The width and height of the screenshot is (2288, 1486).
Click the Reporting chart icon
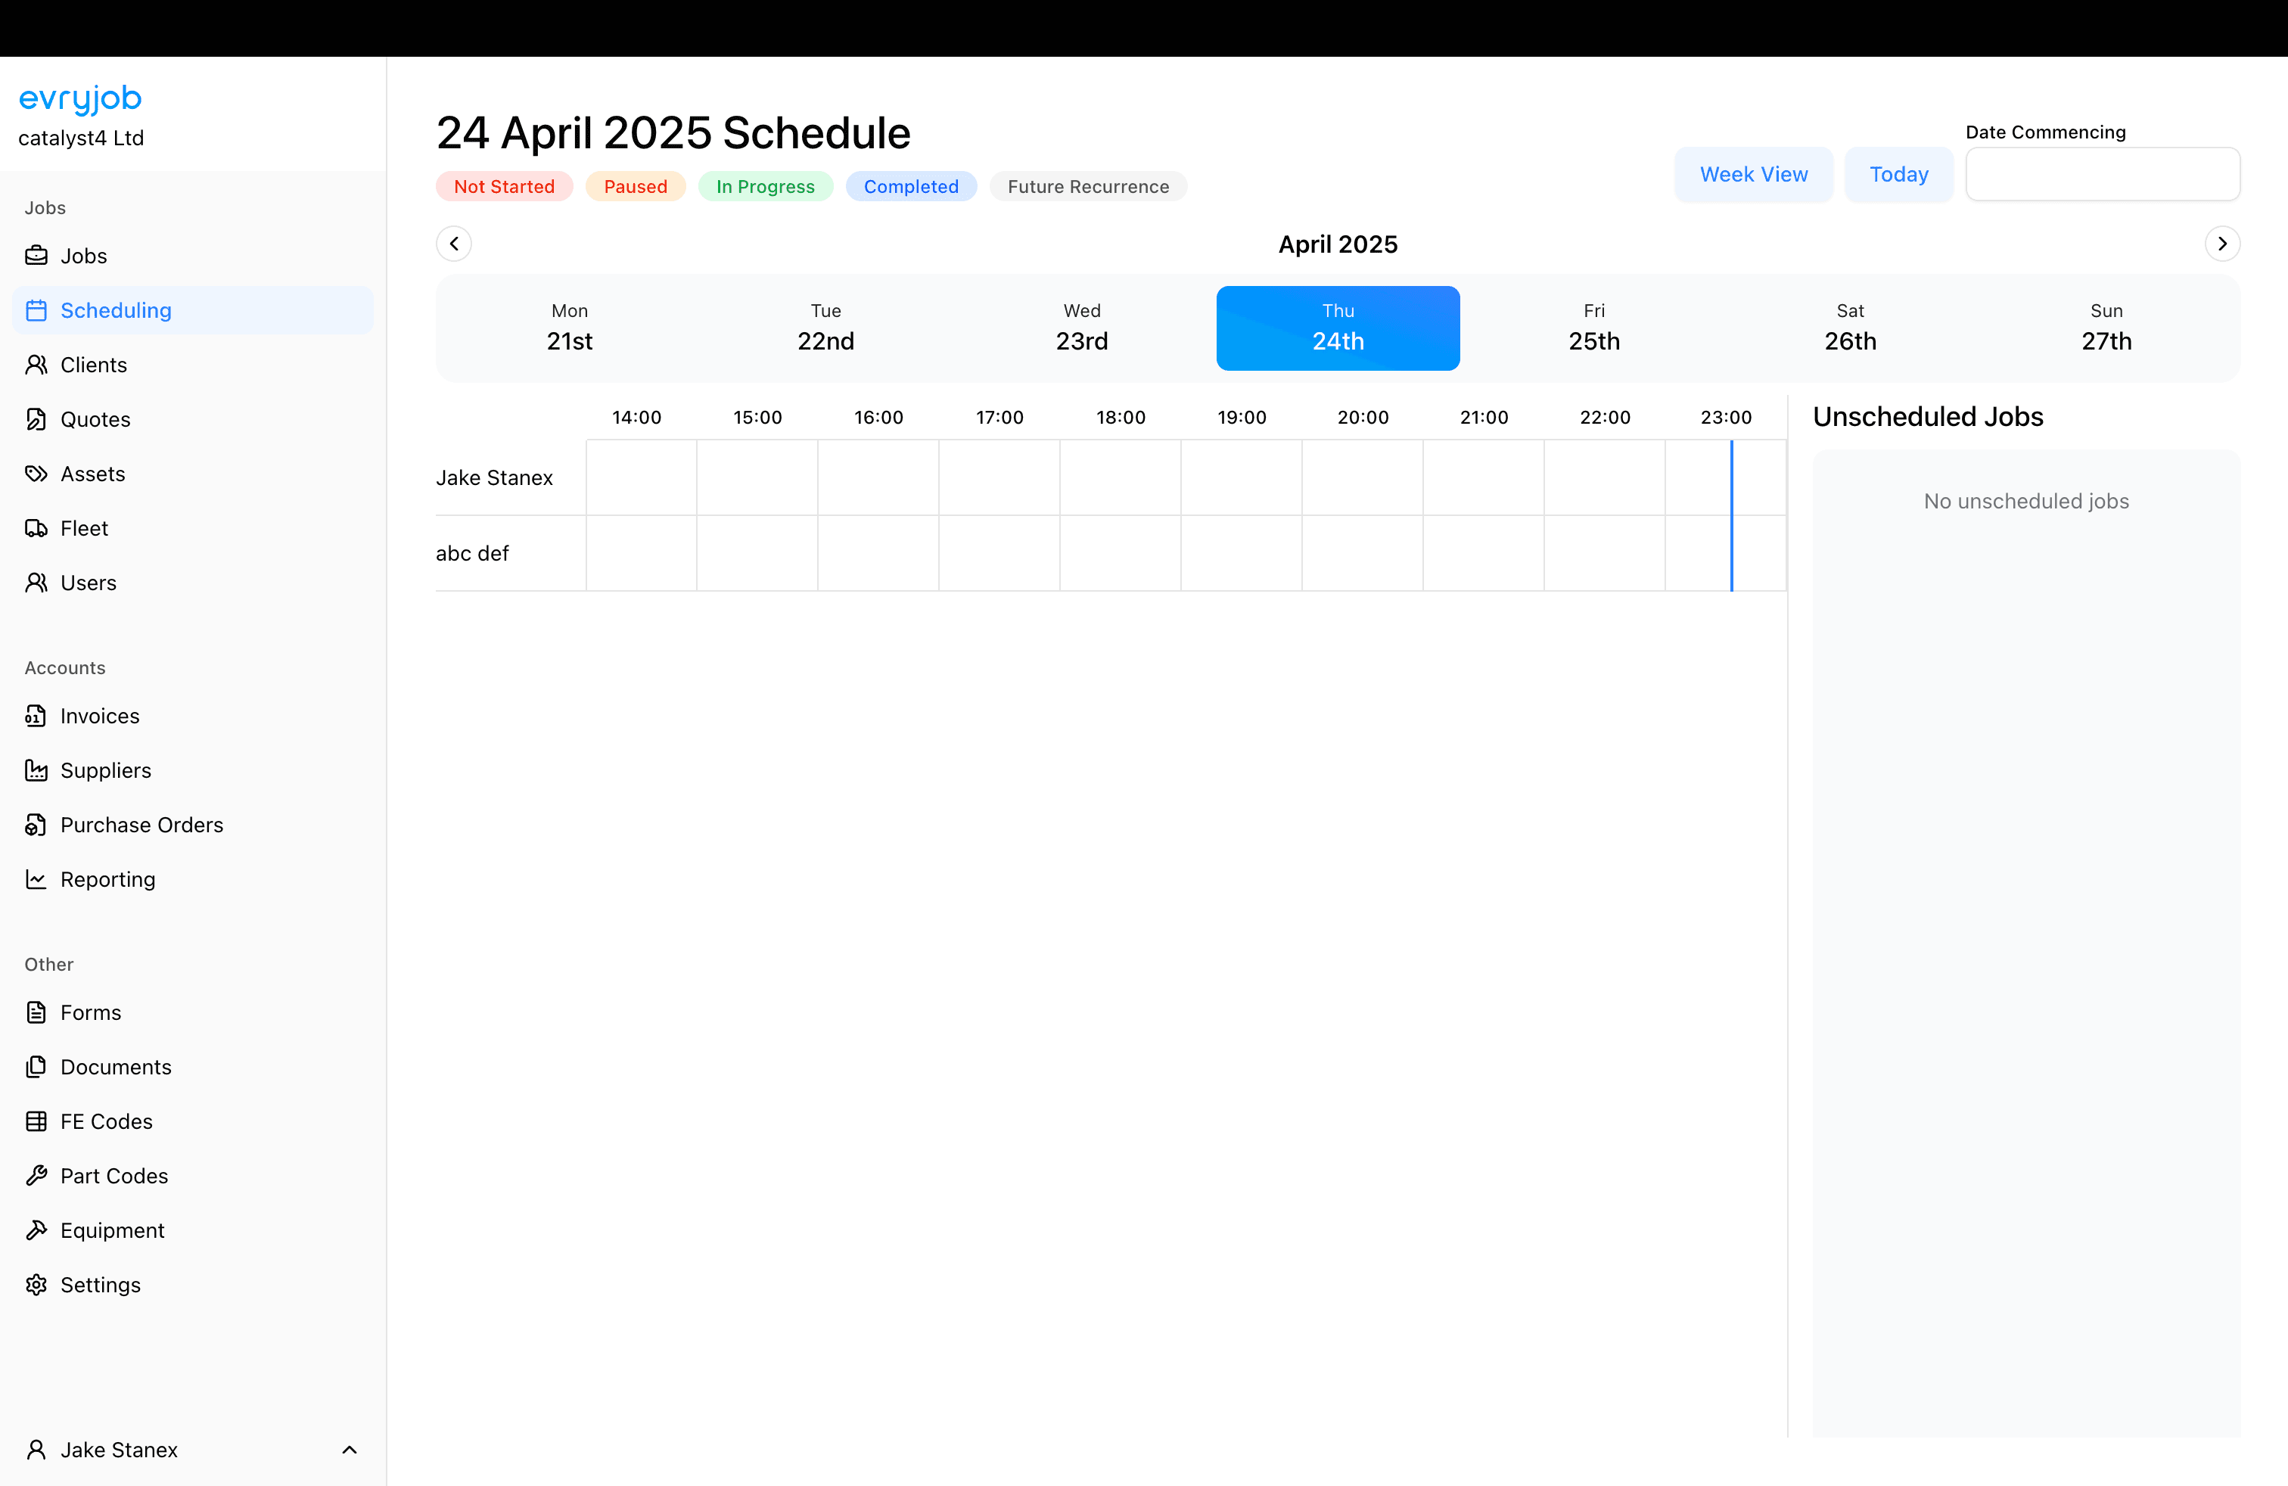[x=36, y=879]
